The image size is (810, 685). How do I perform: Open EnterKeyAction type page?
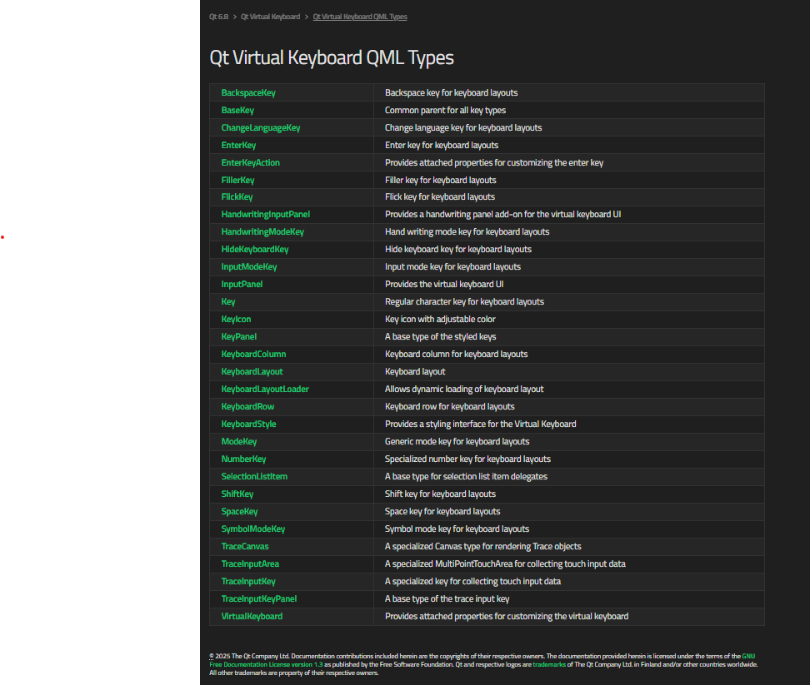[251, 163]
